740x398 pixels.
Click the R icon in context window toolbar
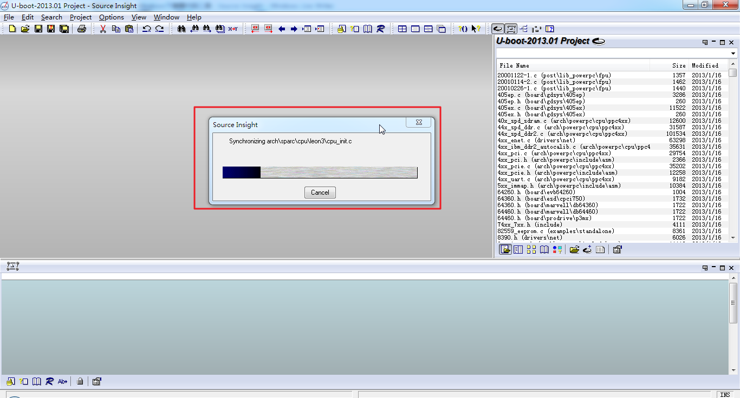click(49, 381)
